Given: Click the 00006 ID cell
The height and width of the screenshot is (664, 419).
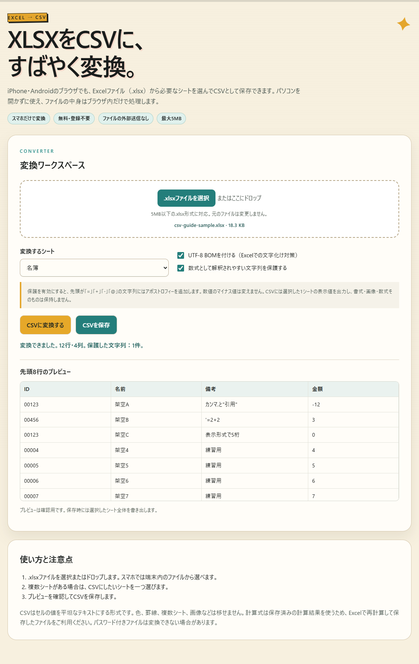Looking at the screenshot, I should pyautogui.click(x=65, y=481).
